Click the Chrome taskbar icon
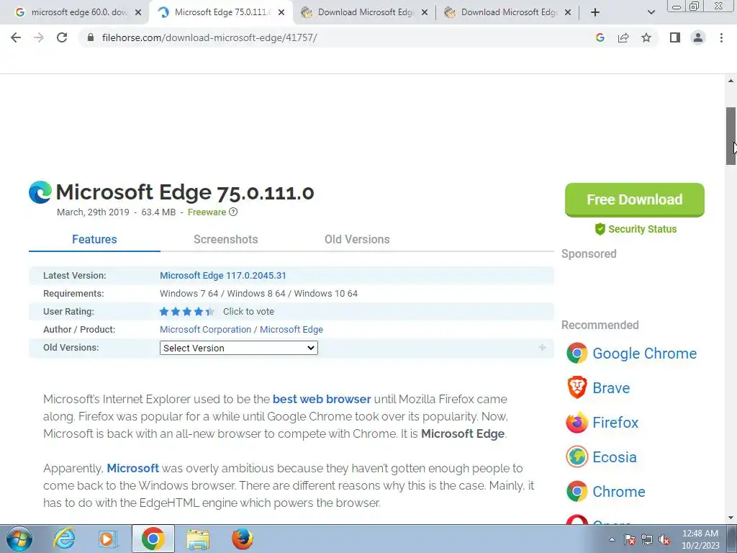This screenshot has width=737, height=553. click(x=153, y=539)
